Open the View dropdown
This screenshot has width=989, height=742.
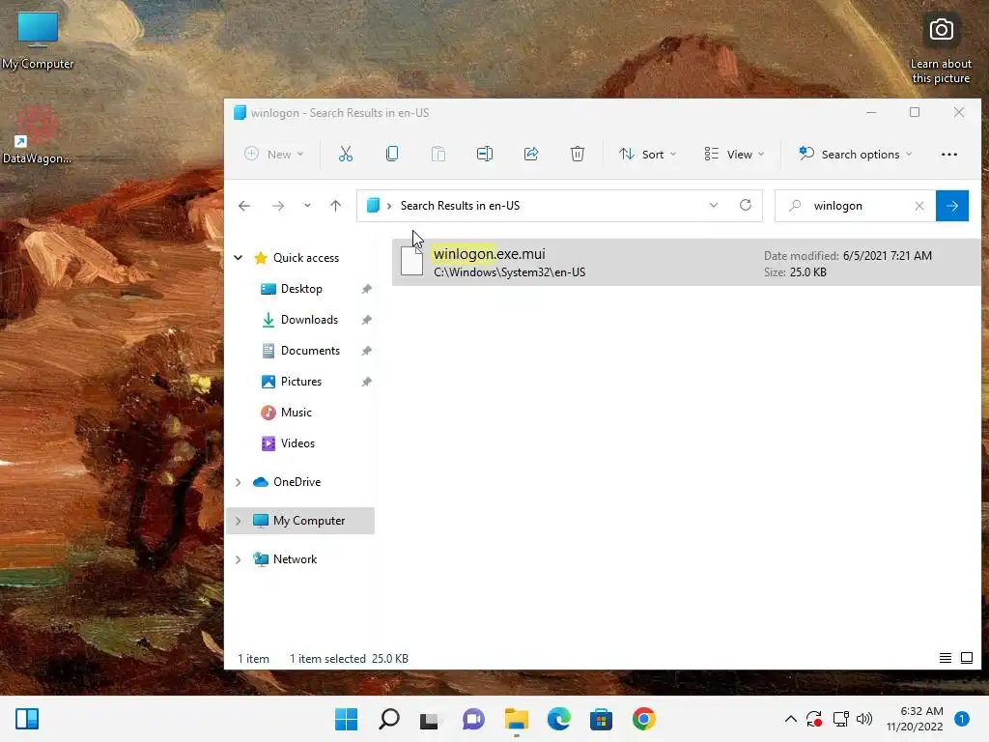click(734, 154)
